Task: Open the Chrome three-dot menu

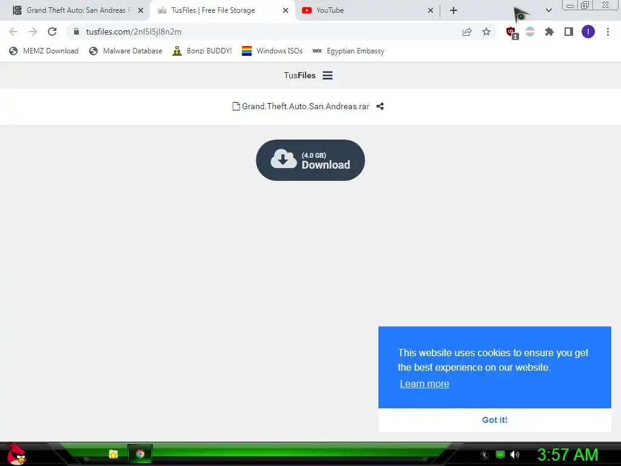Action: 608,32
